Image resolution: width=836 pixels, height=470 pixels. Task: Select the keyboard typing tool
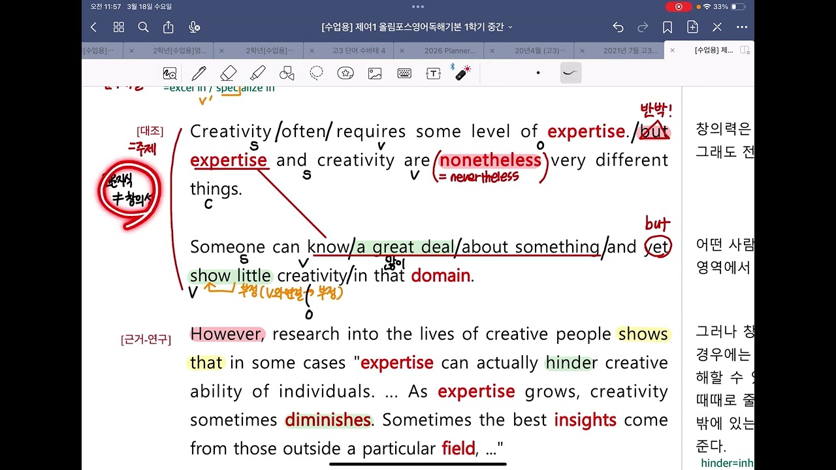coord(404,73)
